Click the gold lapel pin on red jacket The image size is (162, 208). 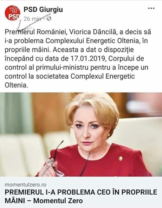click(x=121, y=158)
